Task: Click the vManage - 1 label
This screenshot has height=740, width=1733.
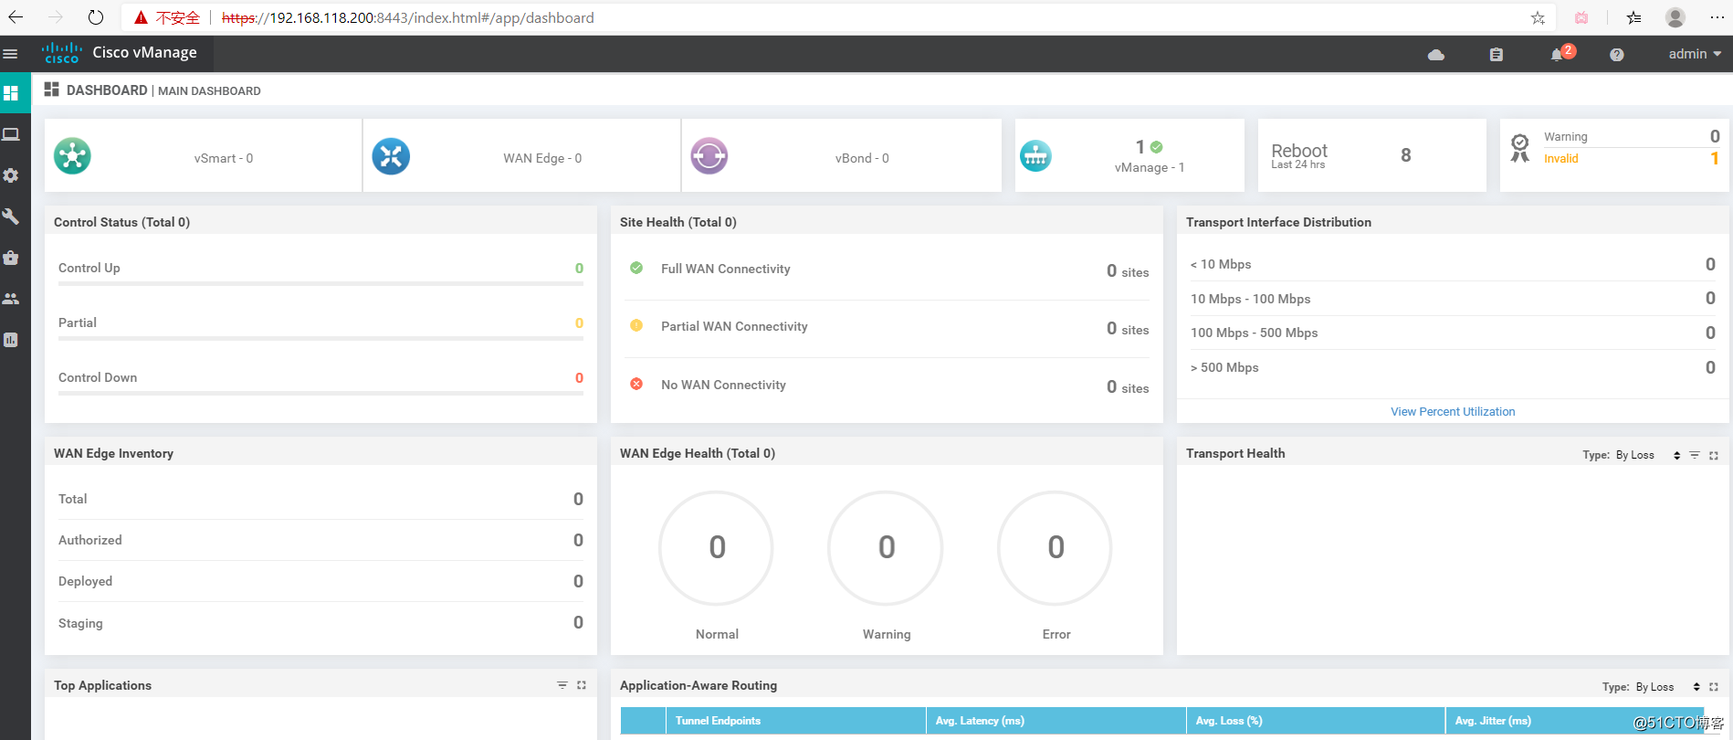Action: click(x=1150, y=167)
